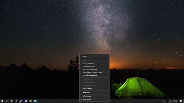Open the Steam taskbar icon

21,101
